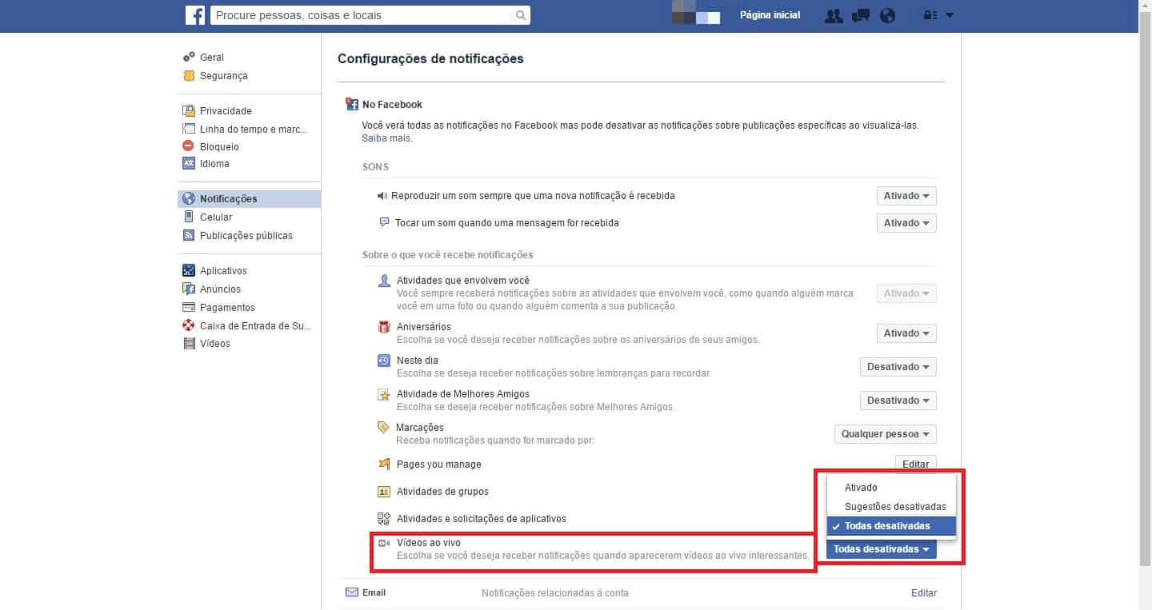This screenshot has height=610, width=1152.
Task: Click the Caixa de Entrada lifebuoy icon
Action: coord(189,325)
